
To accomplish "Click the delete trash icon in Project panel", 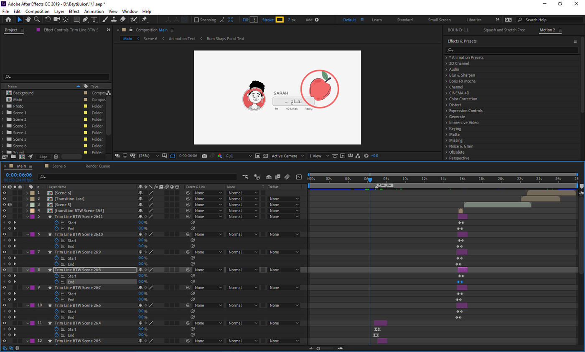I will (x=56, y=157).
